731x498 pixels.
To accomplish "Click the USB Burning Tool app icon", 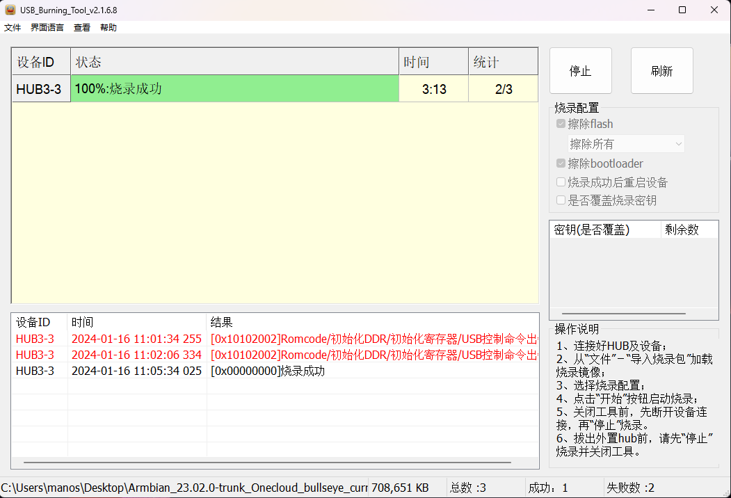I will [x=10, y=10].
